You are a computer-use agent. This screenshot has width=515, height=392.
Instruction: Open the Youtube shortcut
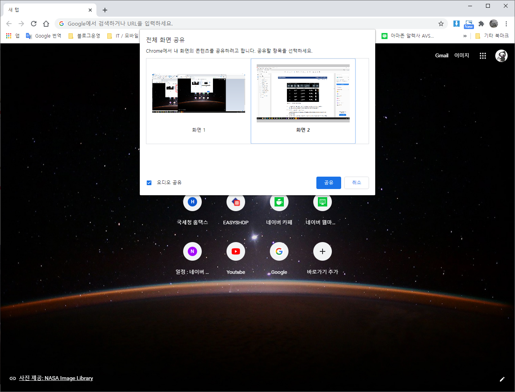tap(236, 258)
